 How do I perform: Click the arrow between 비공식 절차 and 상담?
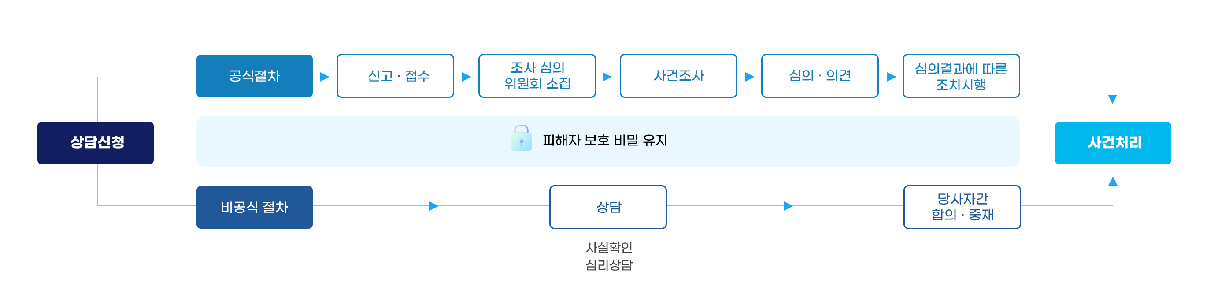click(x=433, y=206)
